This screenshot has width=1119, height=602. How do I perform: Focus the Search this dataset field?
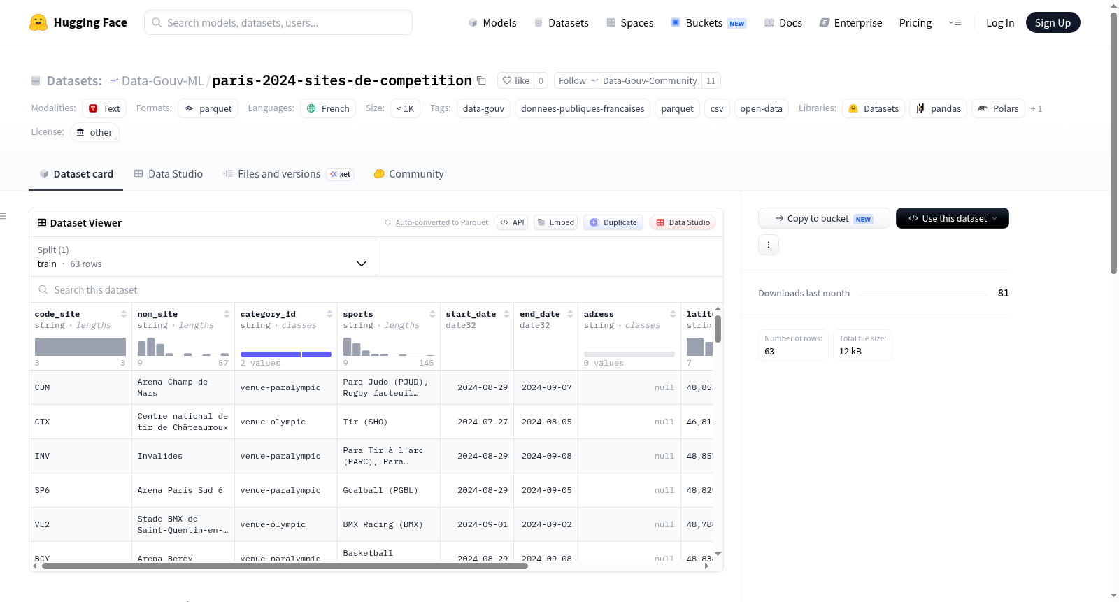pyautogui.click(x=376, y=289)
